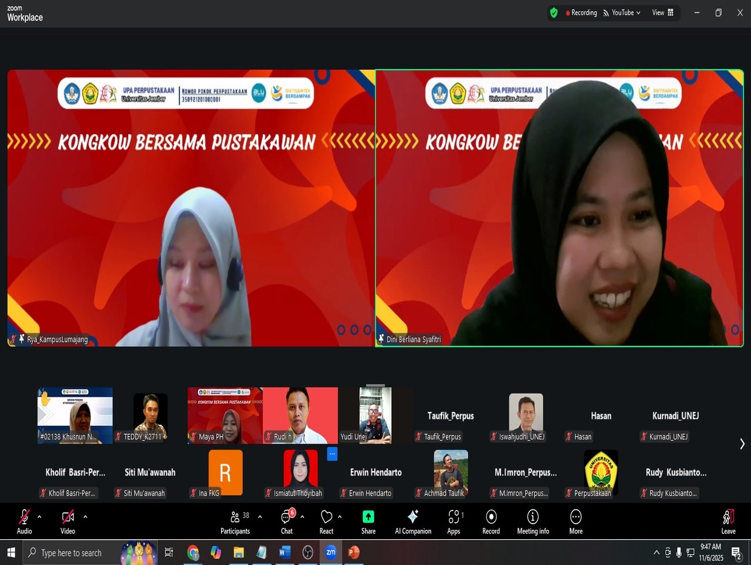Click the green Share button
The width and height of the screenshot is (751, 565).
coord(368,521)
